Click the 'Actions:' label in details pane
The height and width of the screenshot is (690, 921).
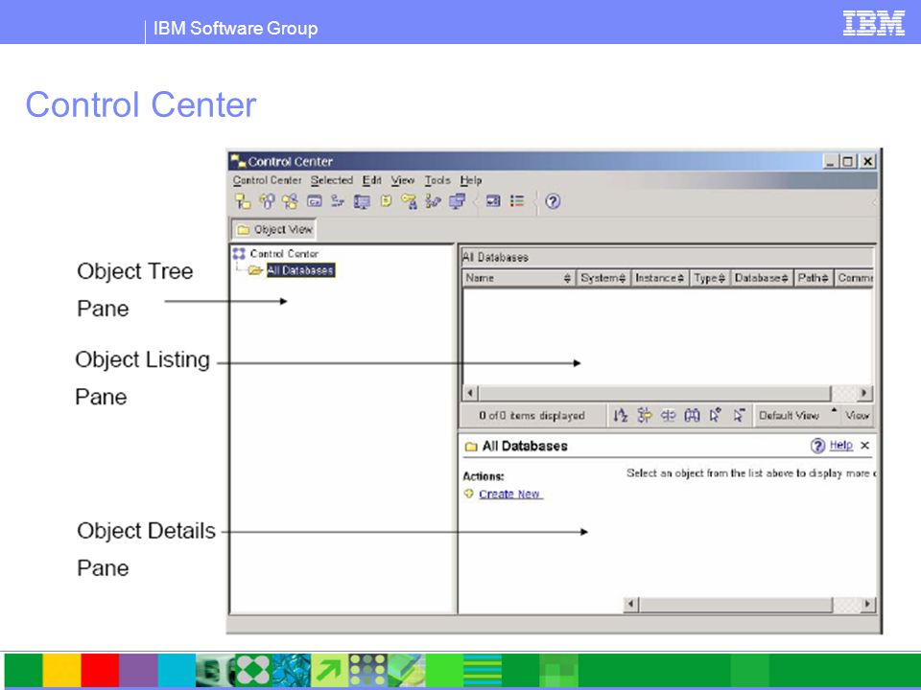[484, 476]
